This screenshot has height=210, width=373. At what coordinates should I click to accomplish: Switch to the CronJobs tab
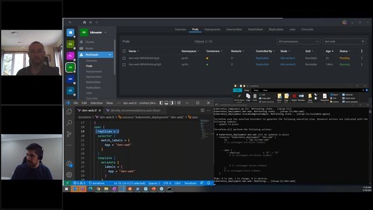[x=307, y=30]
